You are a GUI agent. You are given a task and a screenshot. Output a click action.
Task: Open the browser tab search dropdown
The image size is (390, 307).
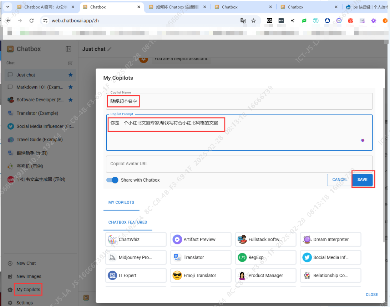(8, 7)
